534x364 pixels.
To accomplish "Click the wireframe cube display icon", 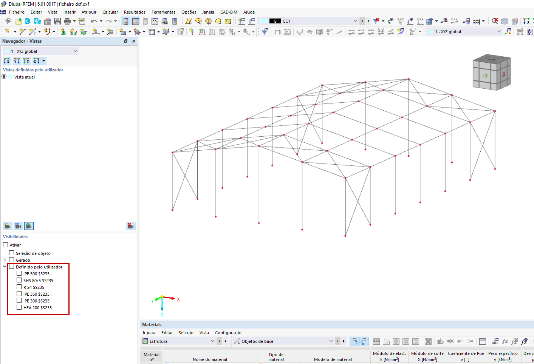I will pyautogui.click(x=505, y=21).
